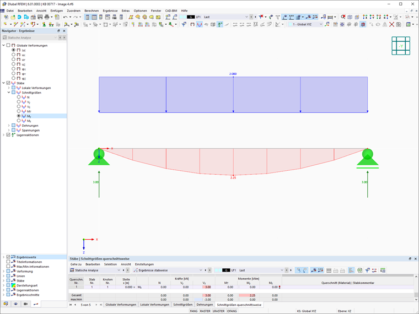419x314 pixels.
Task: Toggle the member results diagram icon
Action: [x=200, y=25]
